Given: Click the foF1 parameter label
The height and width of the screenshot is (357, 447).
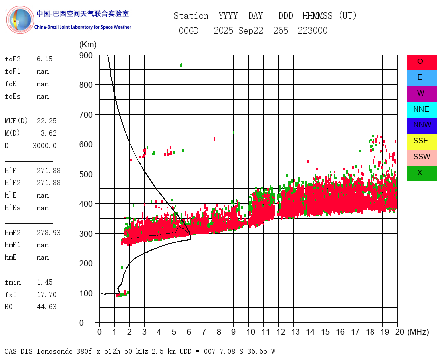Looking at the screenshot, I should (13, 71).
